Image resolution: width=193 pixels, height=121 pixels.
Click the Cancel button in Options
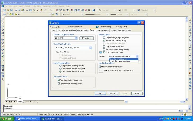tap(112, 93)
